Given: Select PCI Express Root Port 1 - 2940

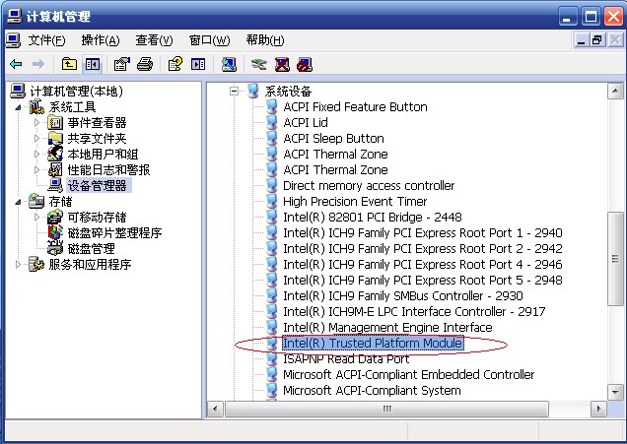Looking at the screenshot, I should [423, 232].
